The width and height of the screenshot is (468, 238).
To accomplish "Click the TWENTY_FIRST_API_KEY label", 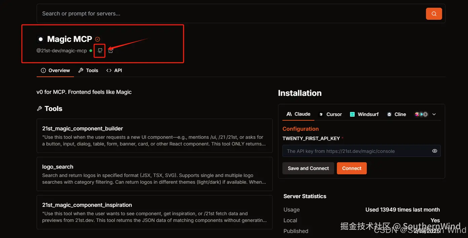I will point(311,138).
